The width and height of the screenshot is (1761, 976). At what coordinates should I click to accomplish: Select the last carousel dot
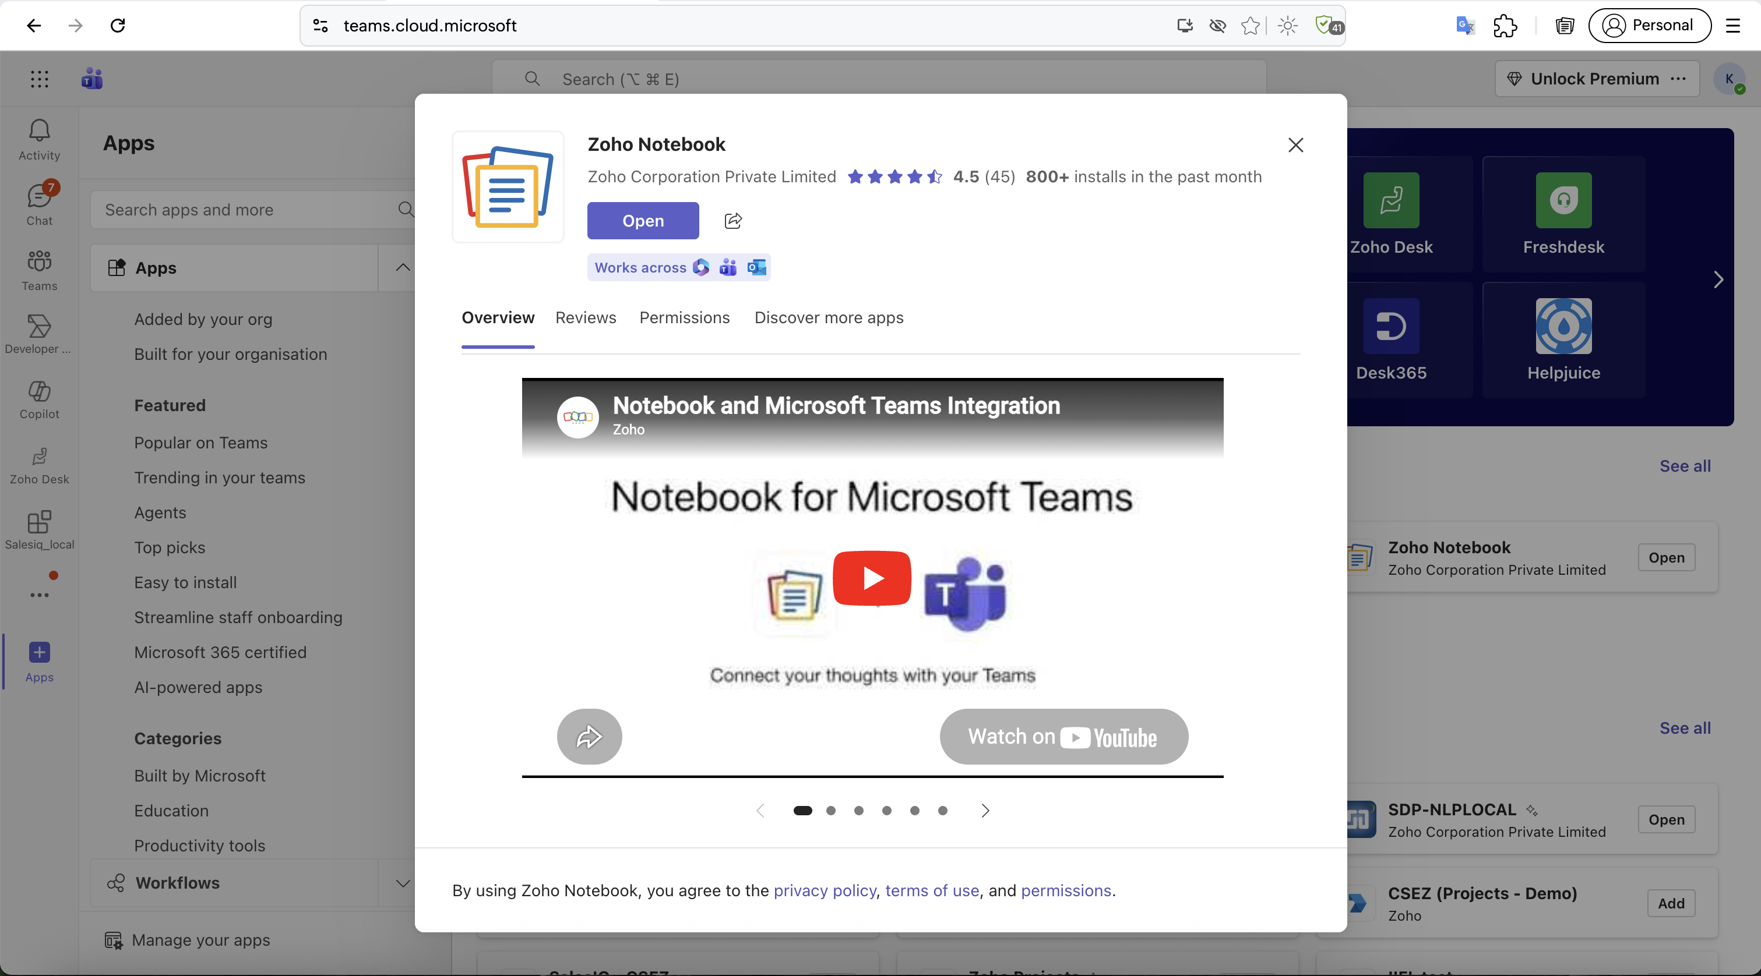point(943,810)
